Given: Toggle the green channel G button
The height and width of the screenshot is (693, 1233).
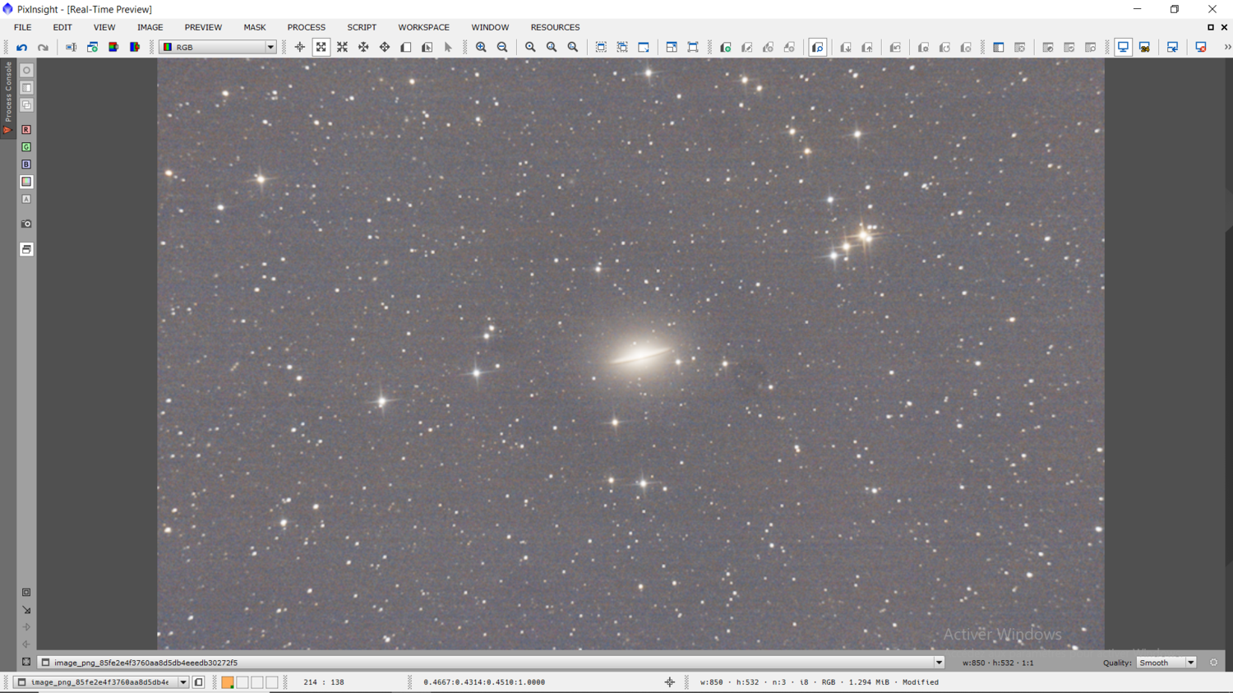Looking at the screenshot, I should tap(26, 147).
